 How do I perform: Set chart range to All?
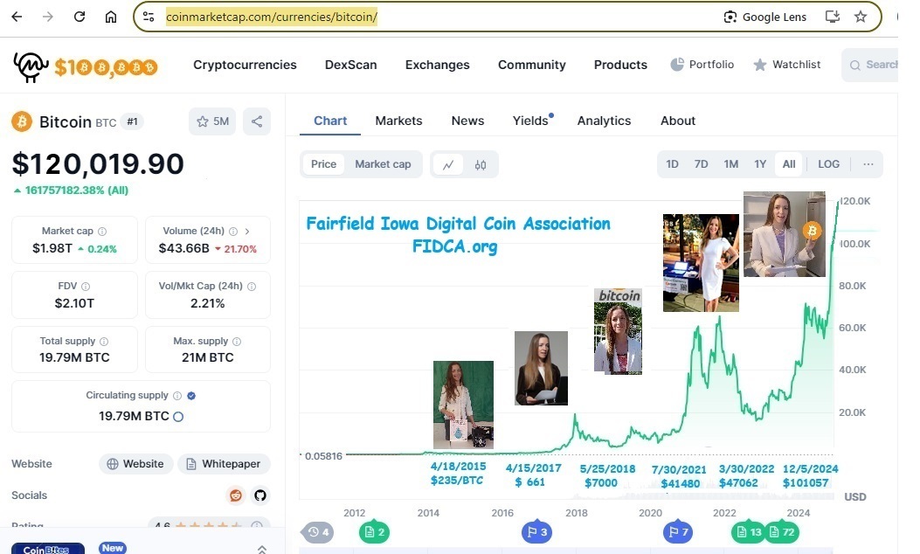click(789, 164)
